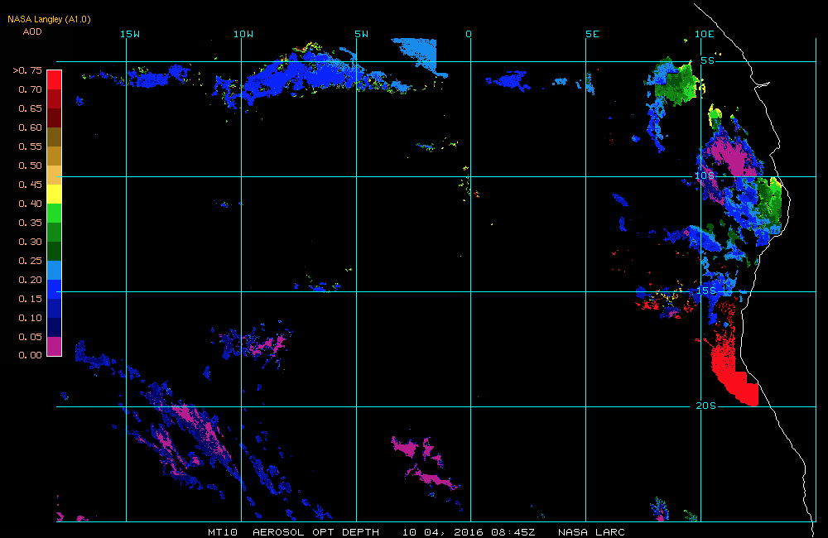This screenshot has height=538, width=828.
Task: Click the legend swatch between 0.70 and 0.65
Action: (x=55, y=98)
